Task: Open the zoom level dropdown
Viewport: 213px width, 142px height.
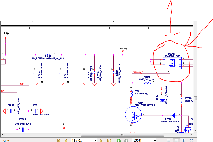Action: (155, 141)
